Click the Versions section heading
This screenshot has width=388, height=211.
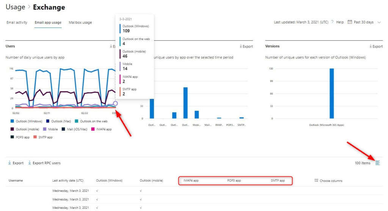pyautogui.click(x=272, y=46)
